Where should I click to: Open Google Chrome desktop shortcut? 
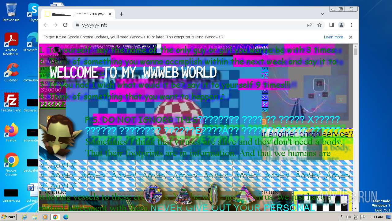(11, 164)
